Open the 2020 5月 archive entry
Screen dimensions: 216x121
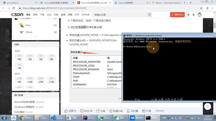point(19,57)
